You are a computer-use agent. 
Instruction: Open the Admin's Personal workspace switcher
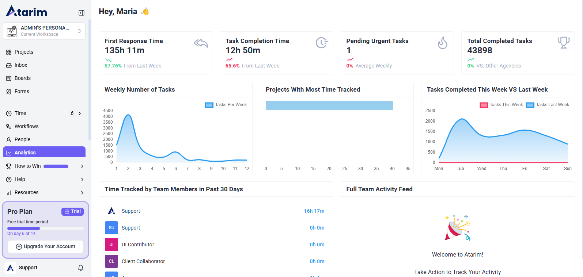pos(44,31)
